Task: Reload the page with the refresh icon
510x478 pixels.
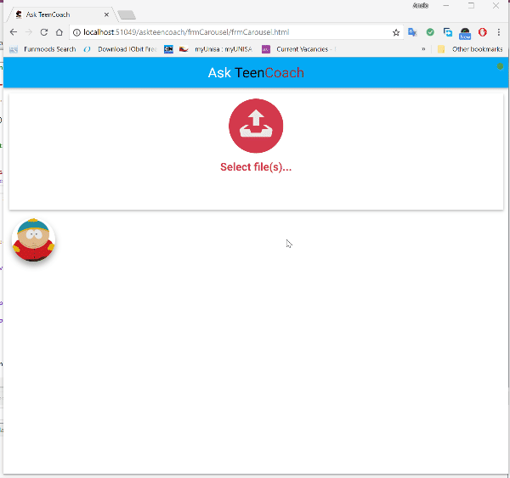Action: pyautogui.click(x=44, y=32)
